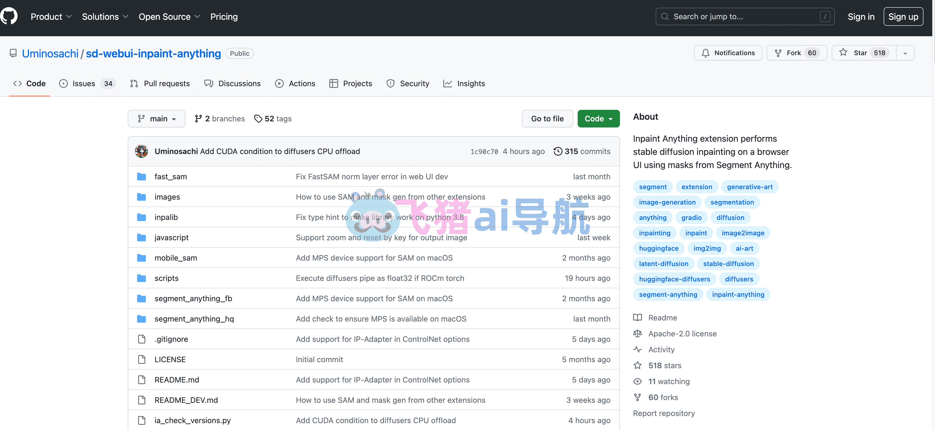Click the GitHub Octocat logo

coord(9,16)
